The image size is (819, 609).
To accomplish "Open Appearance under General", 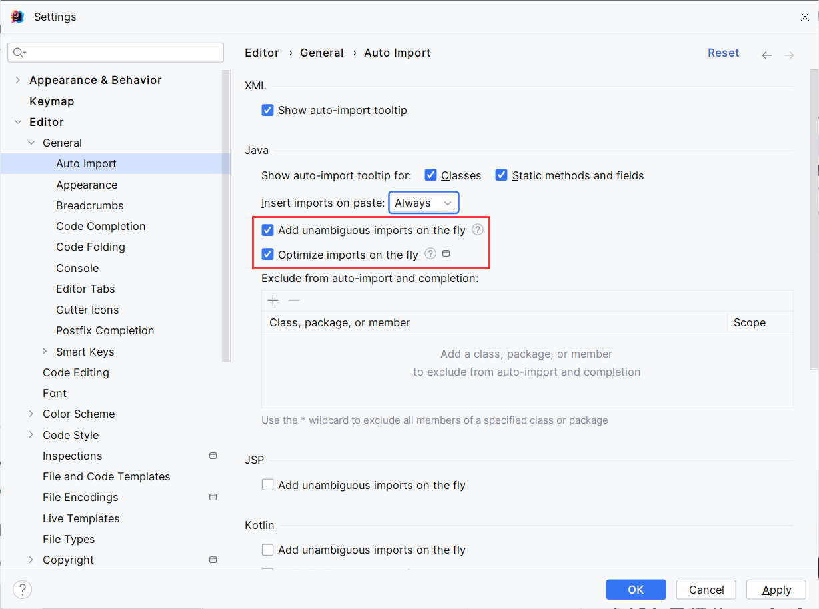I will 87,185.
